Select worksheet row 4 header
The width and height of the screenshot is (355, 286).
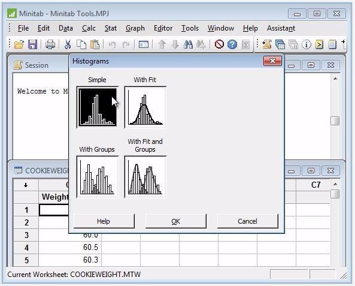[26, 248]
